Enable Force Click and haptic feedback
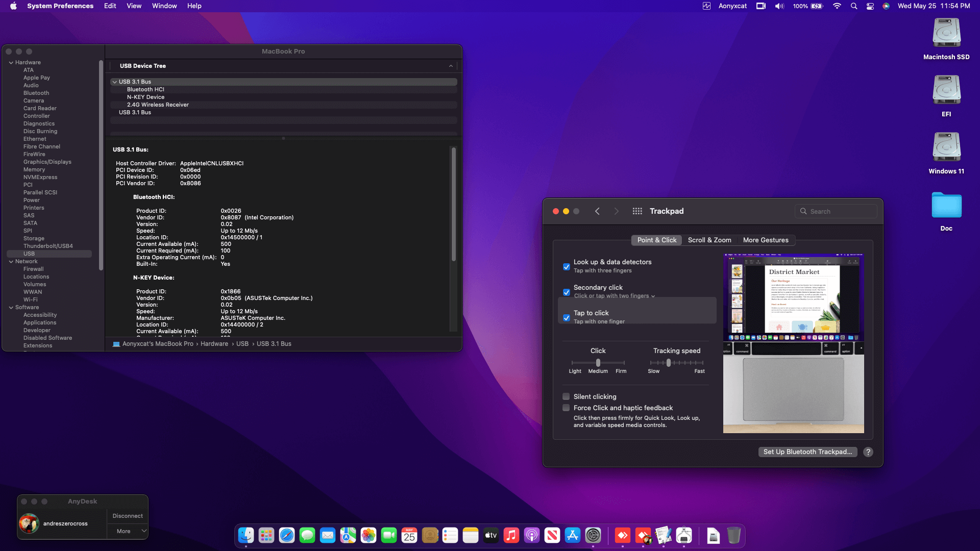980x551 pixels. pos(566,408)
